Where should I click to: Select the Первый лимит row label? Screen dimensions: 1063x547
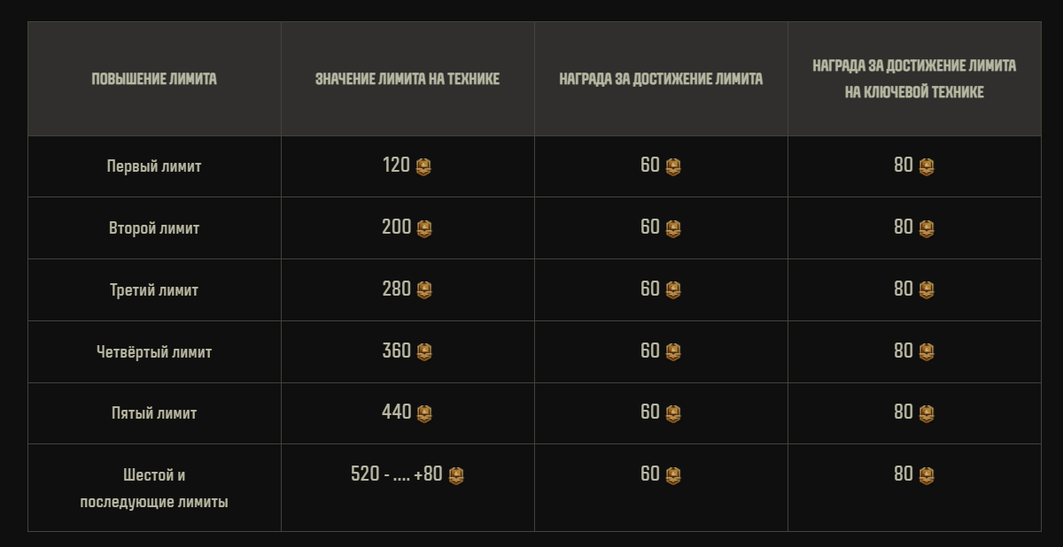coord(154,166)
